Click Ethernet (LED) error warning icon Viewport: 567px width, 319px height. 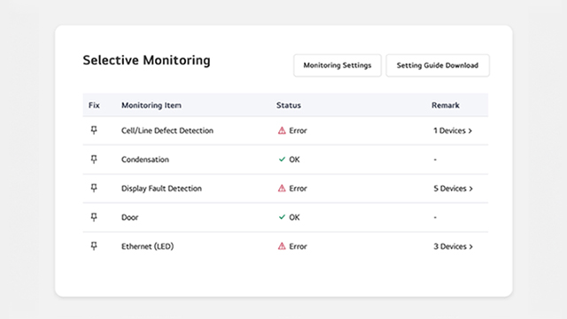click(x=282, y=246)
